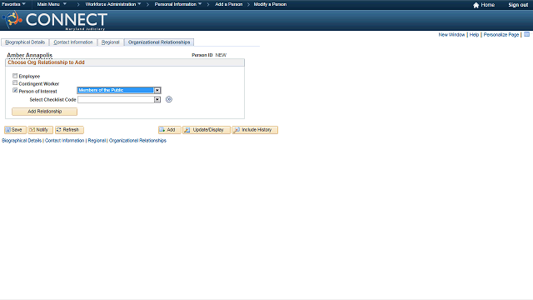Click the Add Relationship button

[44, 112]
